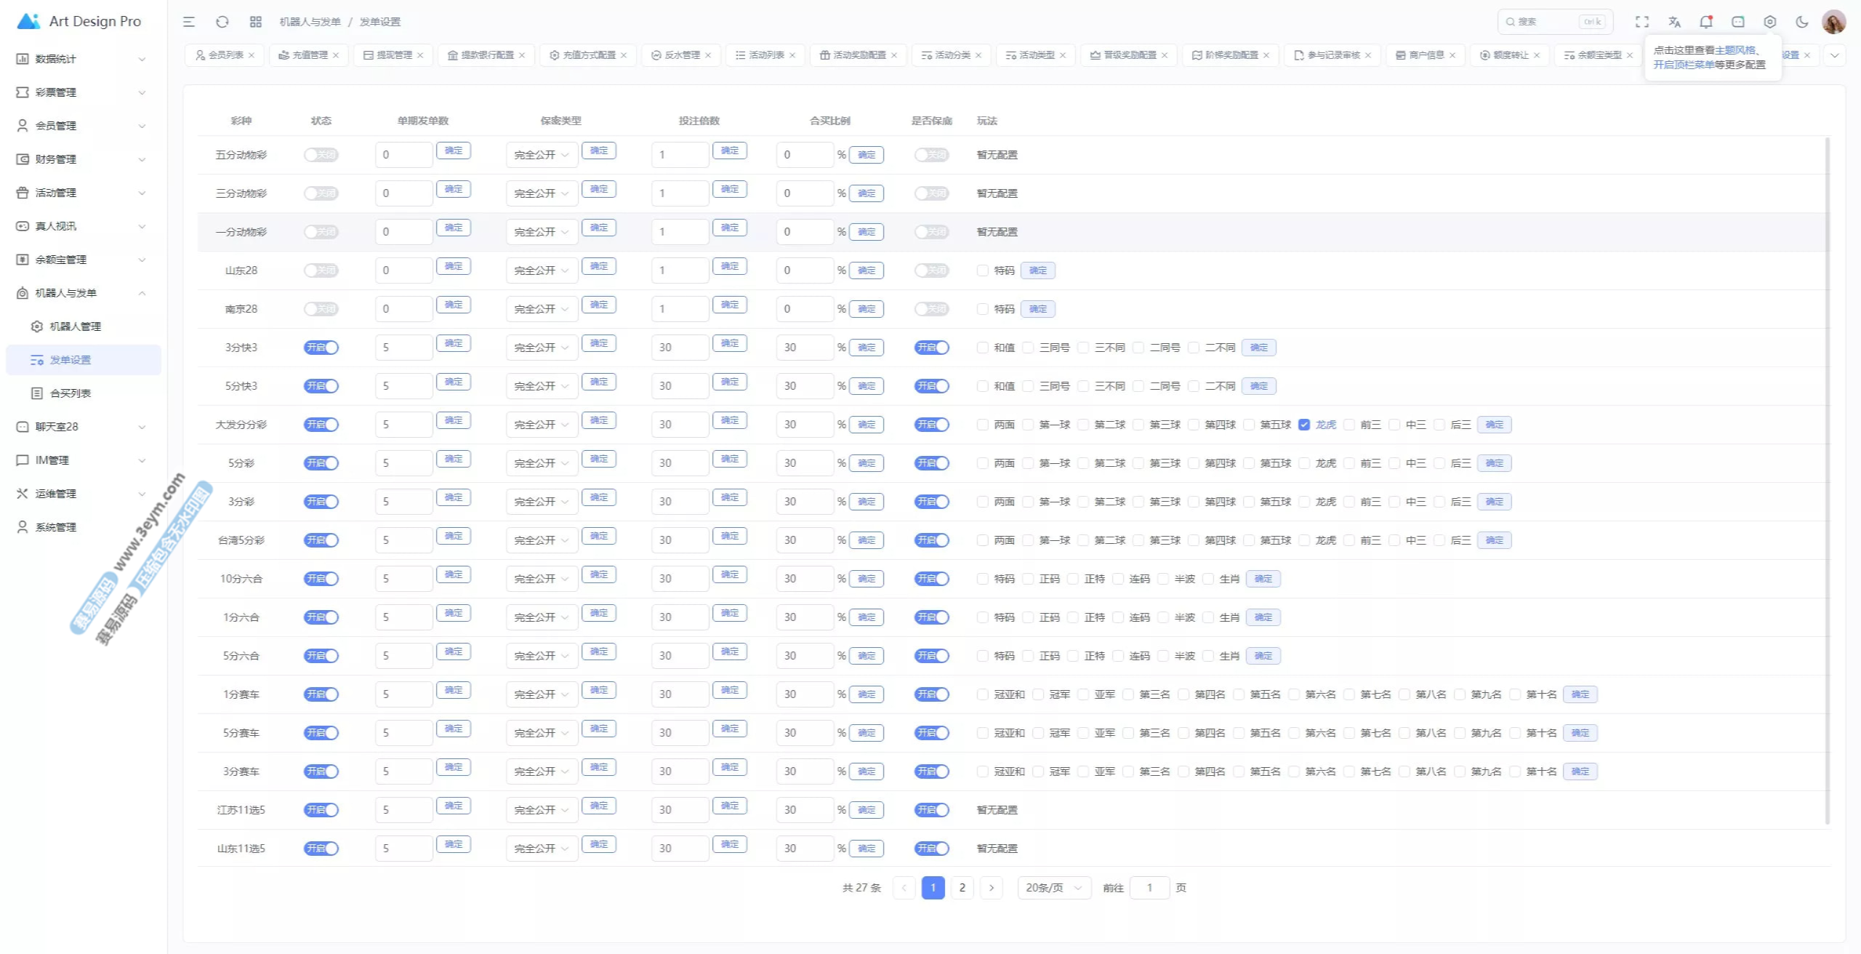Screen dimensions: 1861x954
Task: Close the 会员列表 tab
Action: [252, 55]
